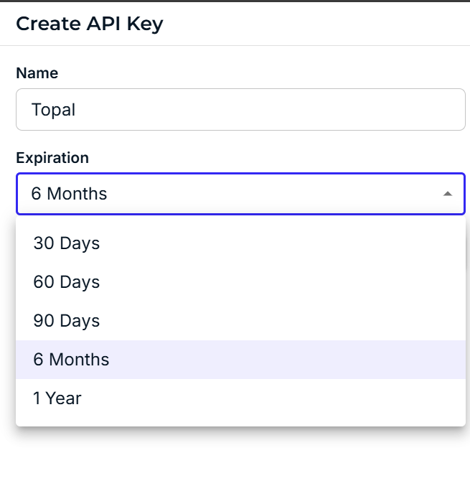
Task: Set key expiration to thirty days
Action: click(67, 243)
